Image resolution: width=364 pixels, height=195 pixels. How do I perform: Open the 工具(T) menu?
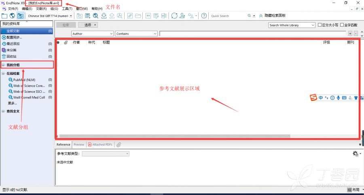[67, 8]
